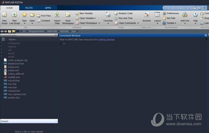209x133 pixels.
Task: Open Command Window actions menu button
Action: [x=206, y=35]
